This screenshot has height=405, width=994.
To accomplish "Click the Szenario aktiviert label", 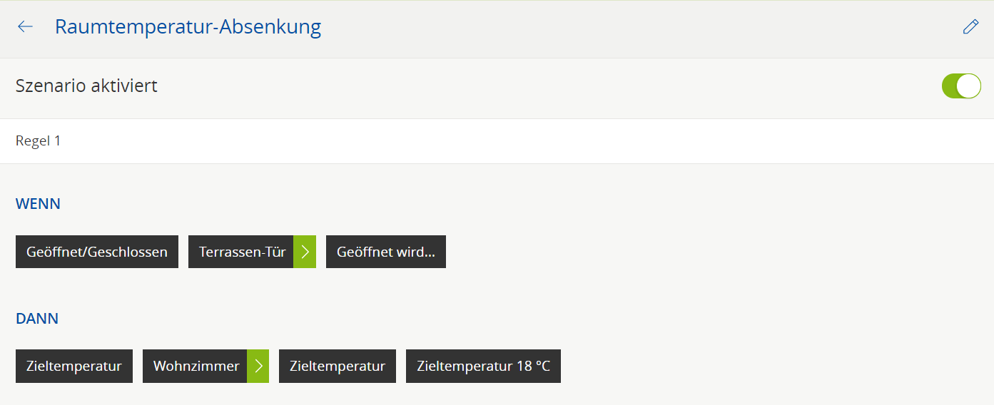I will pyautogui.click(x=86, y=86).
